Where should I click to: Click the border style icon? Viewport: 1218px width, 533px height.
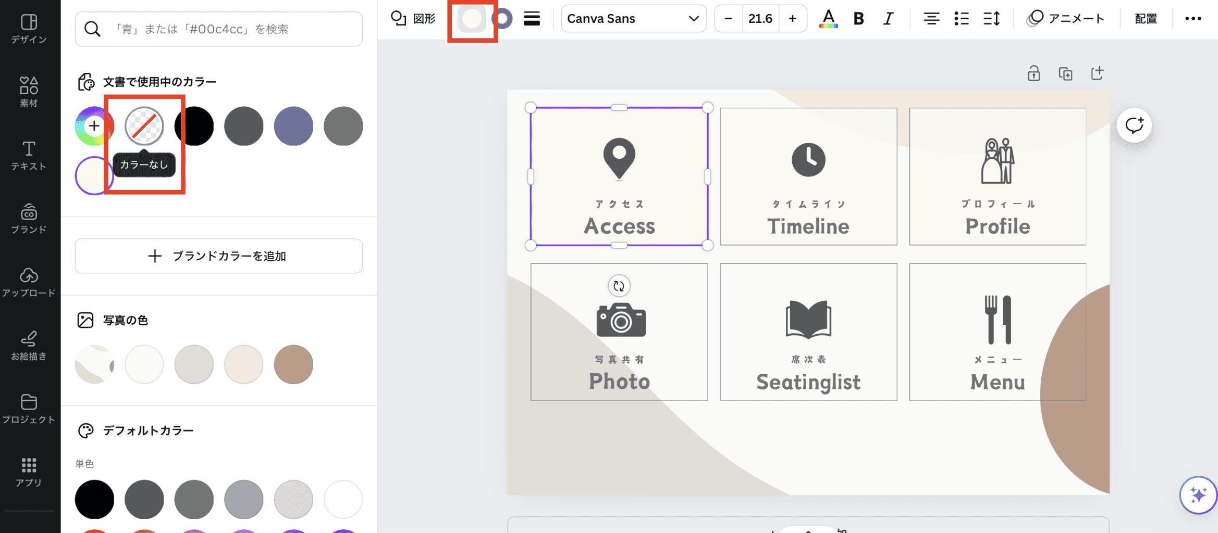tap(532, 19)
